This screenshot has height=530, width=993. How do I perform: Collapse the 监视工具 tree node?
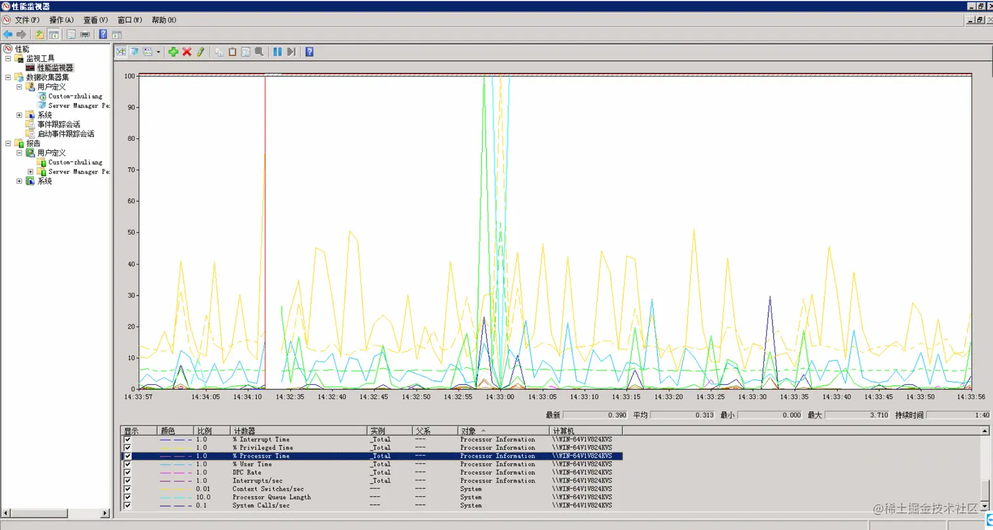click(x=8, y=58)
